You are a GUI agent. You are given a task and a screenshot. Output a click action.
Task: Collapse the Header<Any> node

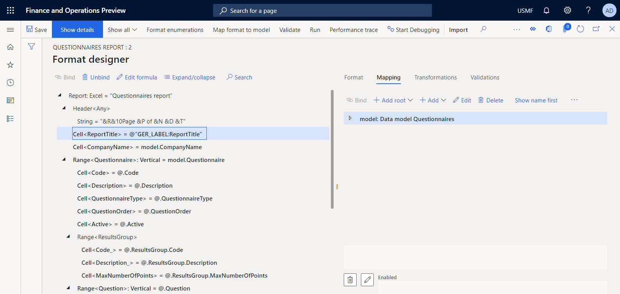tap(64, 108)
